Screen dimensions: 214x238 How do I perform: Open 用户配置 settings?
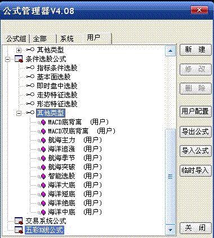(195, 111)
